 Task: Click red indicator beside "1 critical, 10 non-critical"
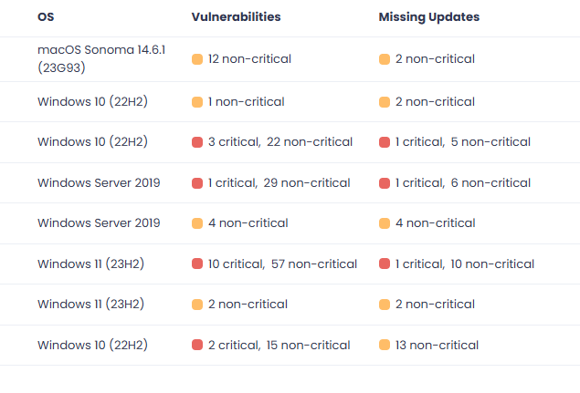point(385,264)
